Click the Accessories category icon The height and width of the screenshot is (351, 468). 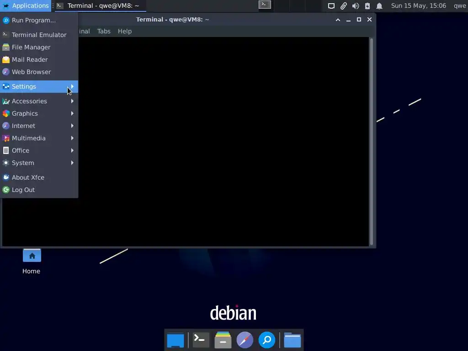pyautogui.click(x=6, y=101)
